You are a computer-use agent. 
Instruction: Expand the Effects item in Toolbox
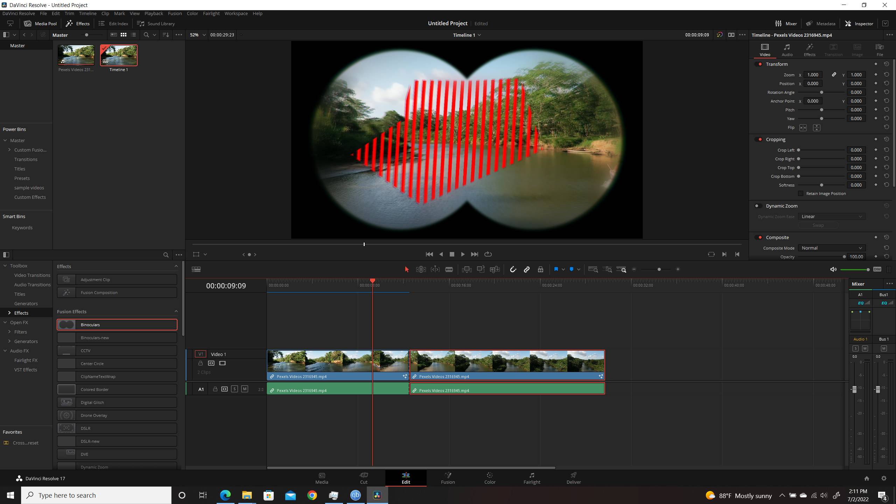[x=9, y=313]
